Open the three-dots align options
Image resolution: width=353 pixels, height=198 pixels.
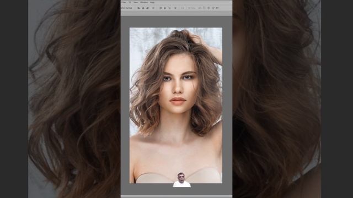pyautogui.click(x=183, y=8)
